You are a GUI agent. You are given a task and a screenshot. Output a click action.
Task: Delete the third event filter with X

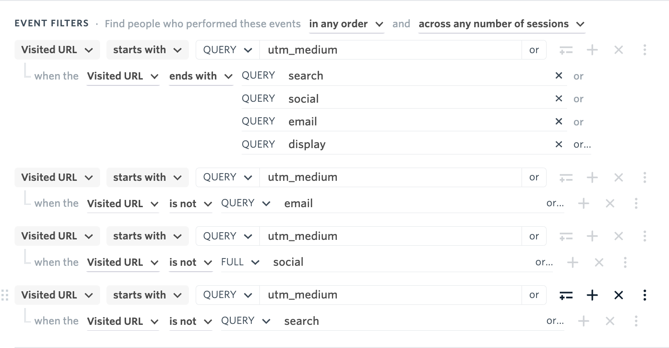click(x=618, y=236)
